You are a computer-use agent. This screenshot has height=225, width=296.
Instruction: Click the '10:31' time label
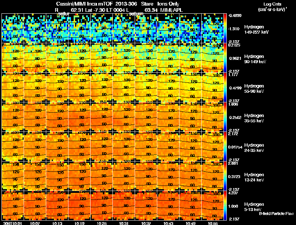(124, 223)
